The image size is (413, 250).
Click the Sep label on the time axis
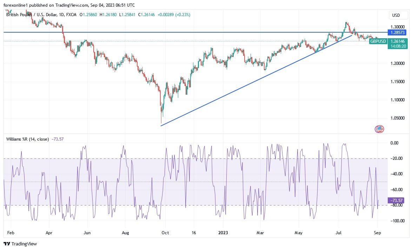pyautogui.click(x=377, y=232)
